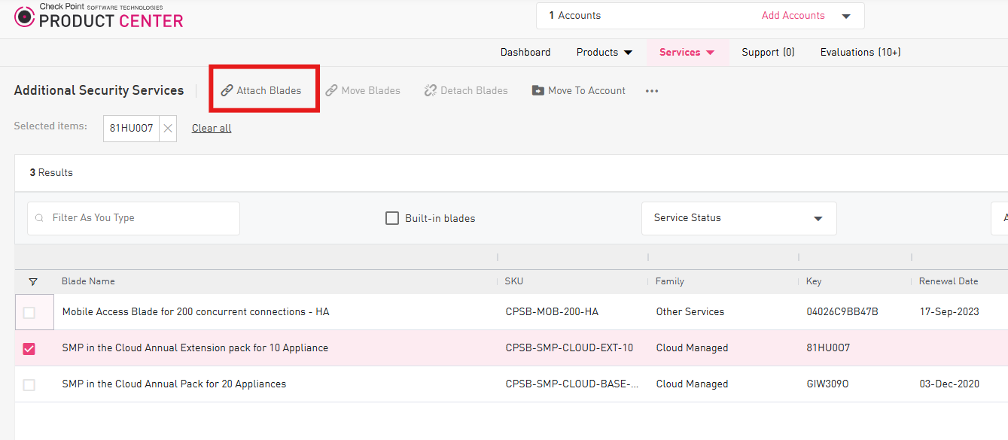The width and height of the screenshot is (1008, 440).
Task: Click key GIW309O cell
Action: 827,384
